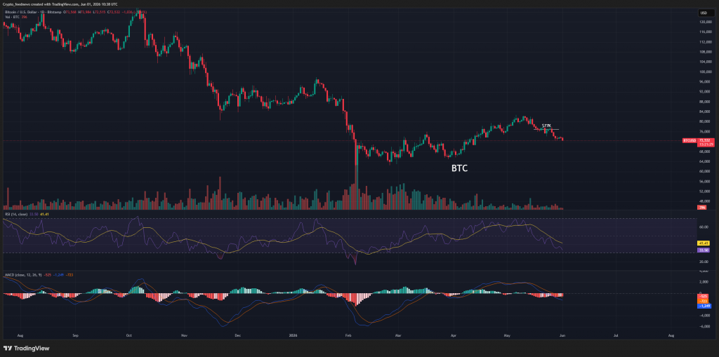
Task: Click the -6,000 label on the MACD scale
Action: [x=704, y=327]
